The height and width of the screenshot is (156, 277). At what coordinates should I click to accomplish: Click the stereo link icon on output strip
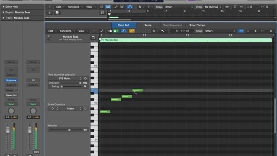(x=33, y=80)
